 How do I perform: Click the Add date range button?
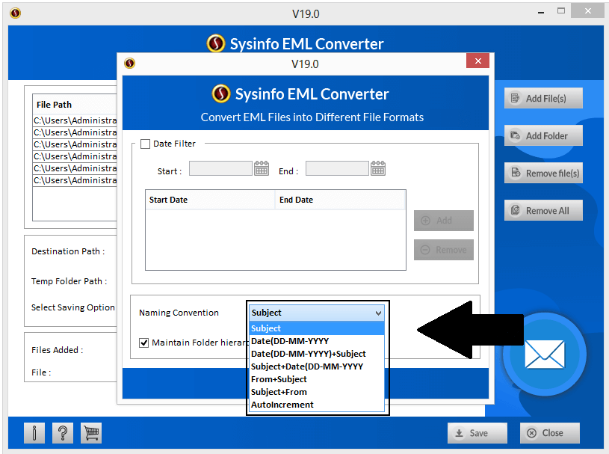click(444, 221)
